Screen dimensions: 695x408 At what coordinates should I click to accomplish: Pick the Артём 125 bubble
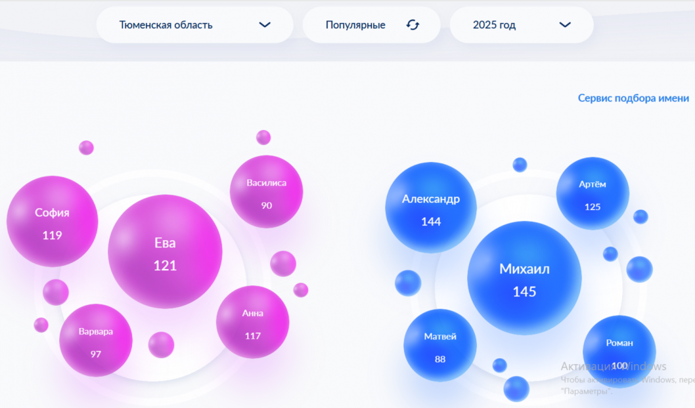[x=593, y=194]
